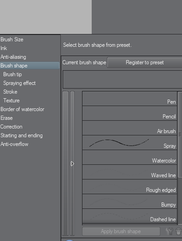Choose the Spray brush shape preset
Viewport: 182px width, 241px height.
129,143
